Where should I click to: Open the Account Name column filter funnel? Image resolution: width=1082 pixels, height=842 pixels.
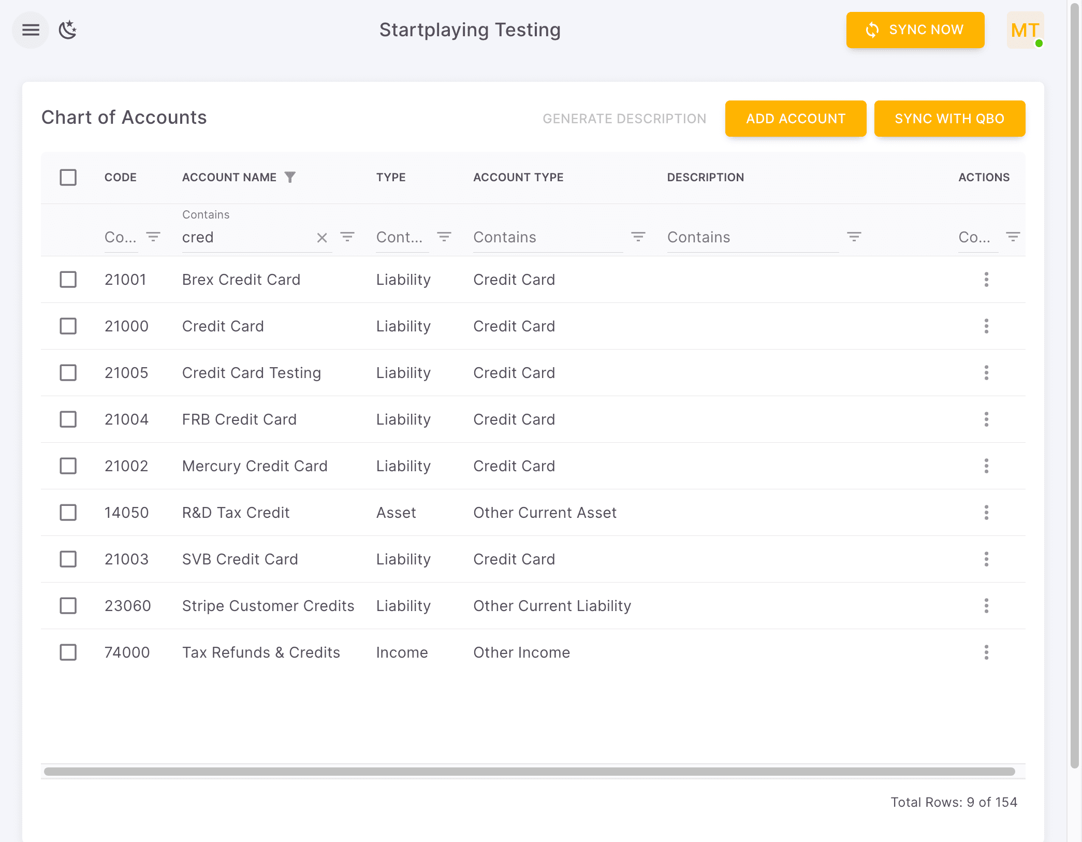[x=291, y=177]
